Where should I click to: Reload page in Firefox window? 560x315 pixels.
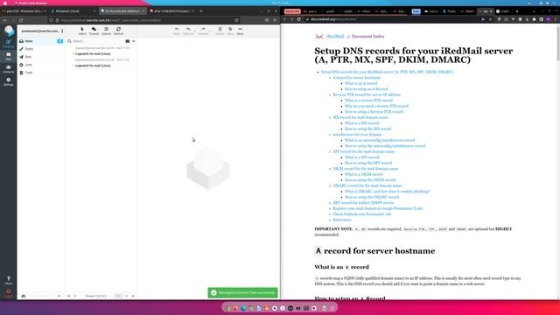21,20
